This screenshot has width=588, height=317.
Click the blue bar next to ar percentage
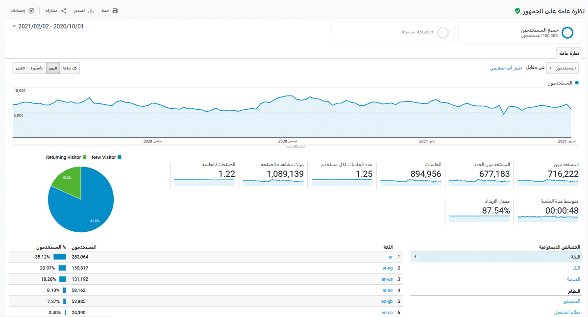pos(59,257)
